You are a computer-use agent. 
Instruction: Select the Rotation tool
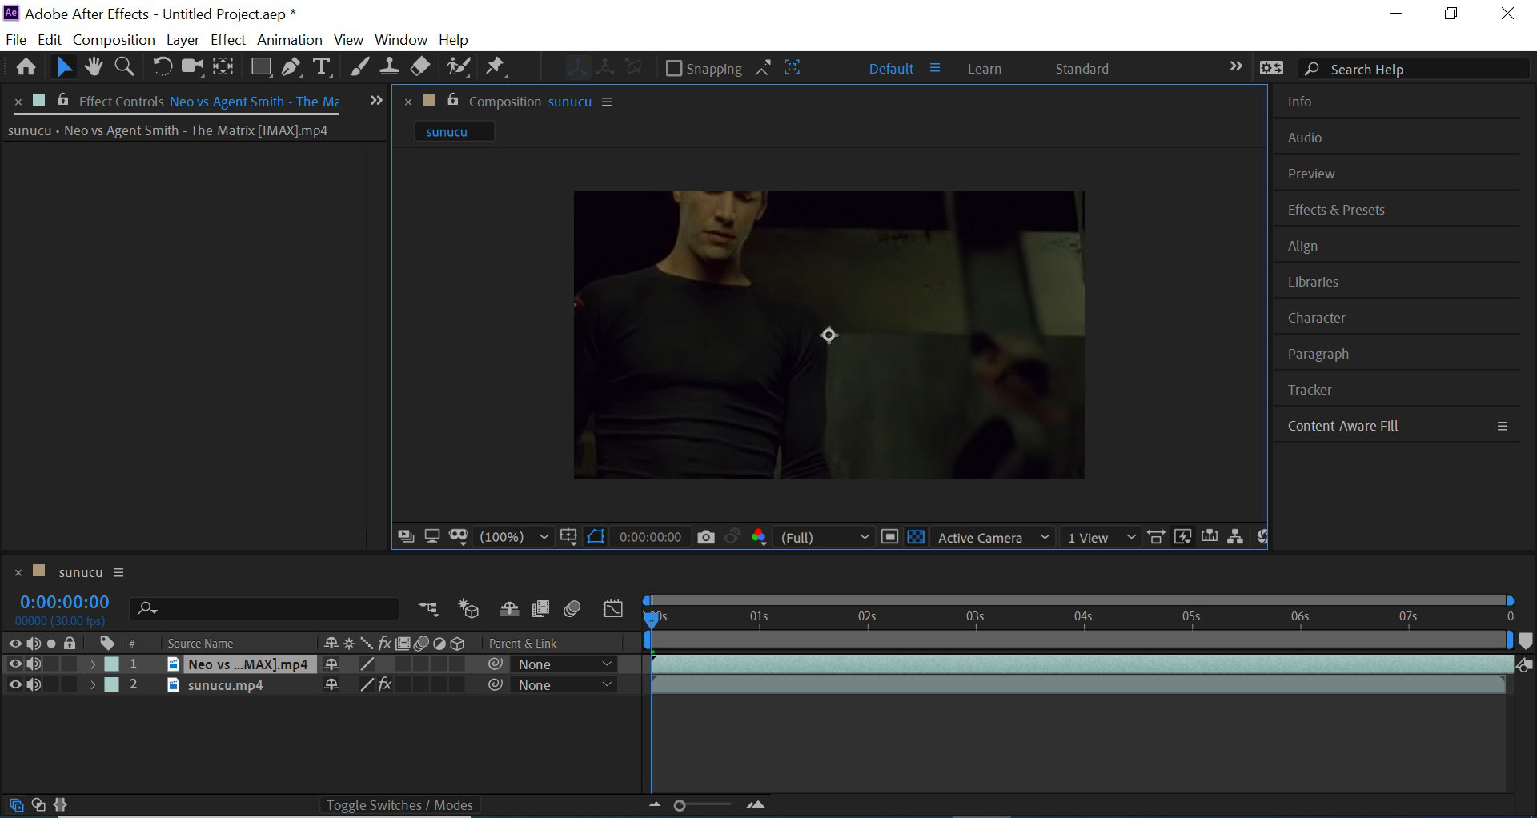162,67
